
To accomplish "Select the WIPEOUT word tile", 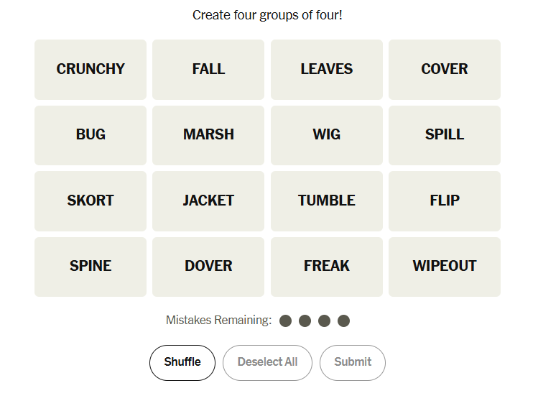I will click(445, 267).
